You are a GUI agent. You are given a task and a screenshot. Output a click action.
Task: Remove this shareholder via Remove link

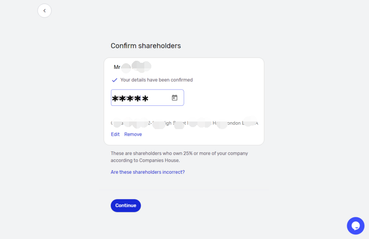pos(133,134)
